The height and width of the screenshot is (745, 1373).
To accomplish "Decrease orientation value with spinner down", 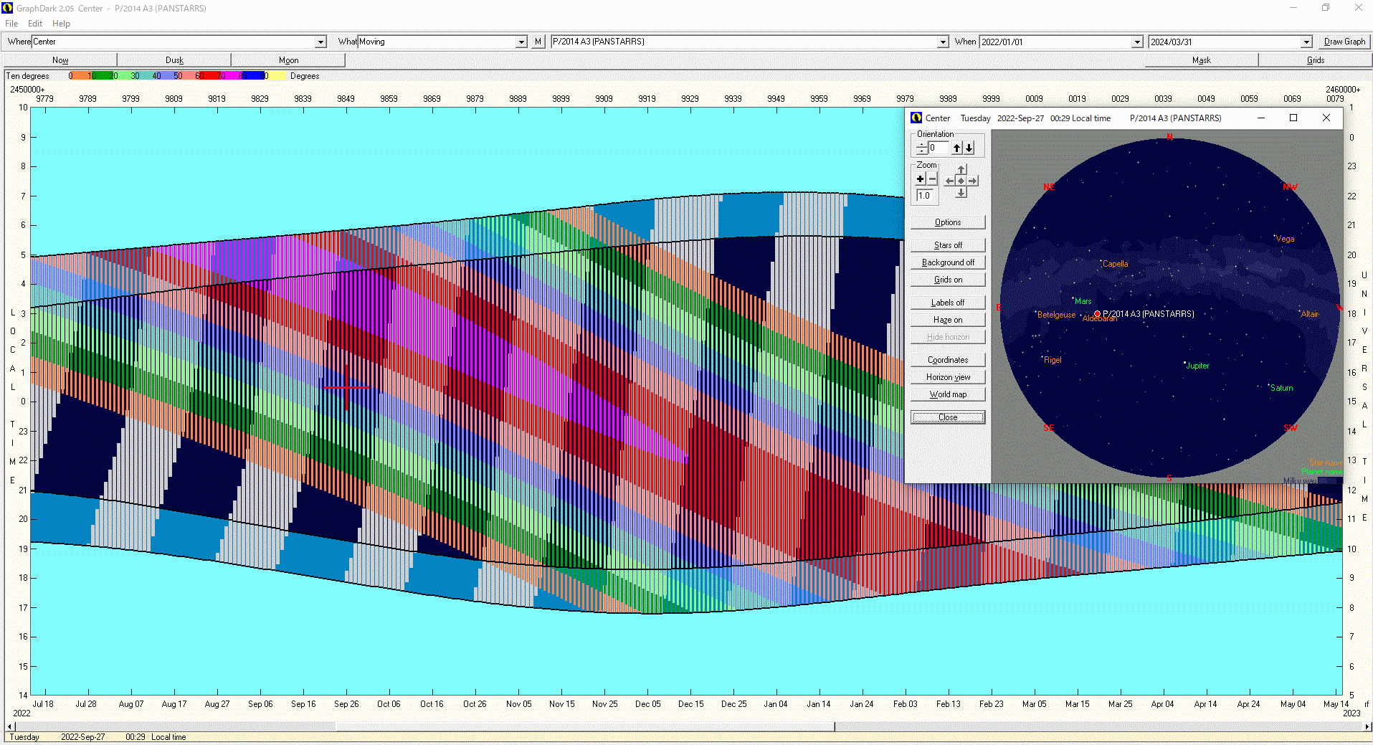I will point(922,151).
